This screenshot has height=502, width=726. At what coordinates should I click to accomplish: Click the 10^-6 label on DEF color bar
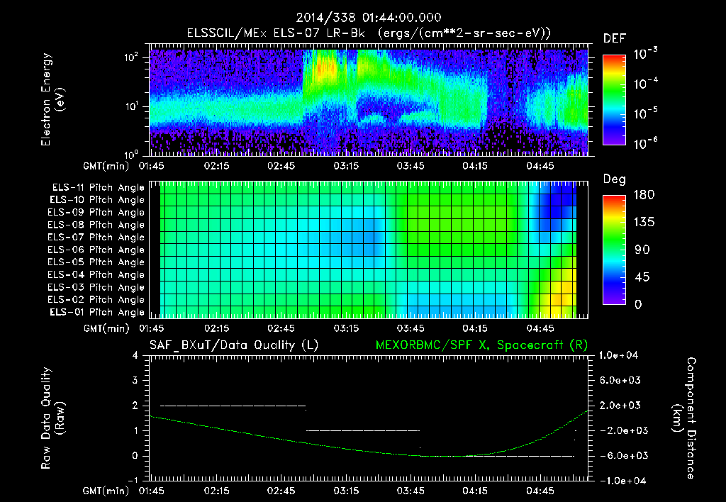(x=645, y=143)
